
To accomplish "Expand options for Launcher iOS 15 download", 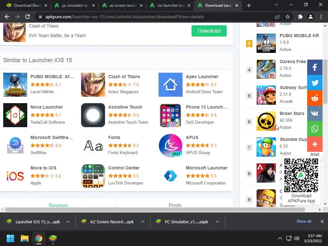I will tap(68, 222).
